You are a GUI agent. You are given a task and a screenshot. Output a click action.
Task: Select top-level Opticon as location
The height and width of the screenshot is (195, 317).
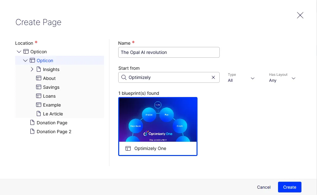pos(39,52)
